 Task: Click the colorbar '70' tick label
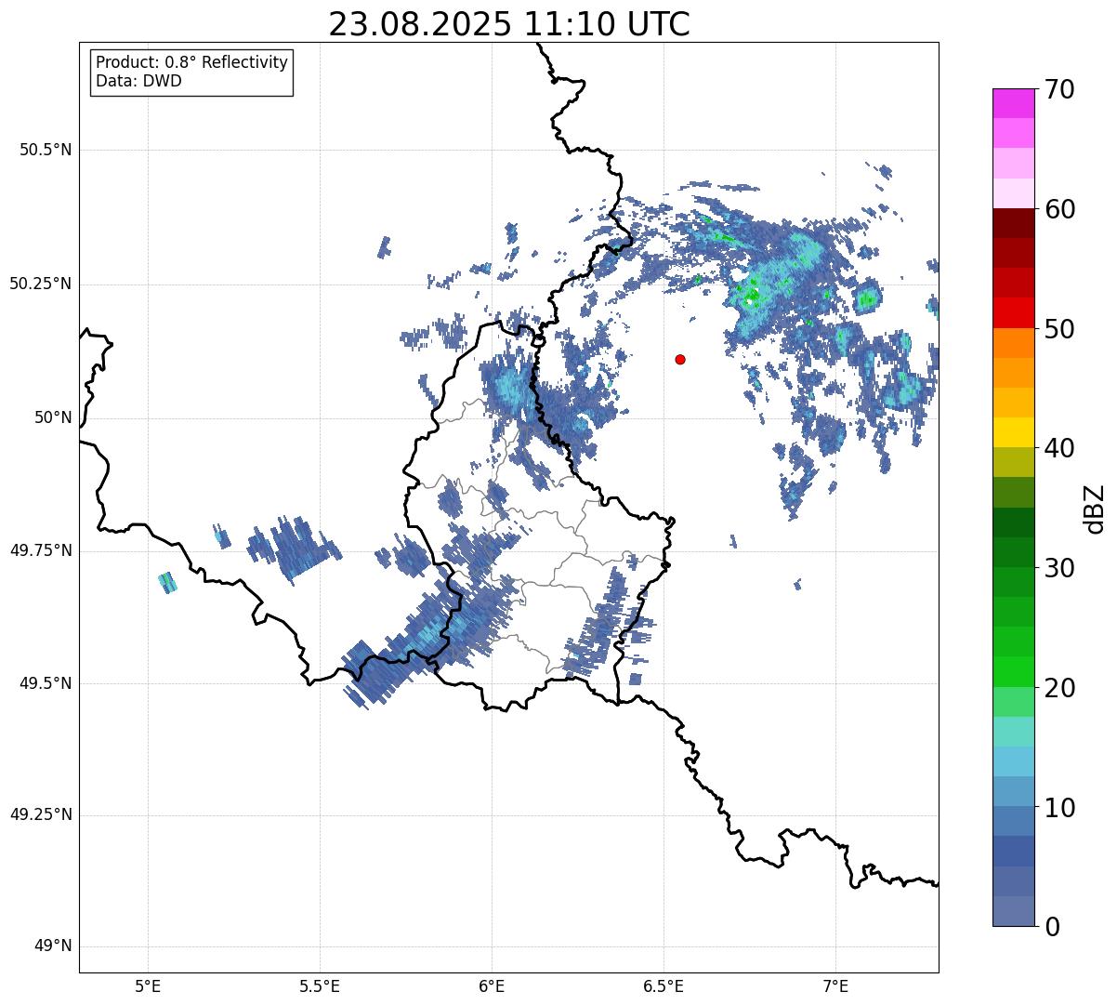tap(1059, 90)
